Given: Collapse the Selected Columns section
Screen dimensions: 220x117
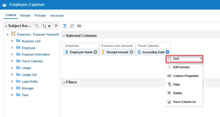Looking at the screenshot, I should [x=64, y=36].
